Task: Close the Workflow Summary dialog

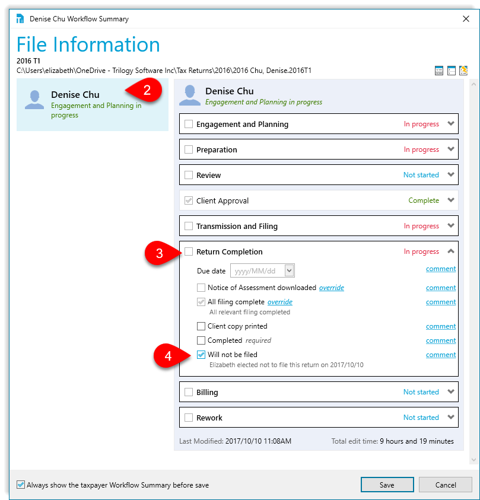Action: point(466,19)
